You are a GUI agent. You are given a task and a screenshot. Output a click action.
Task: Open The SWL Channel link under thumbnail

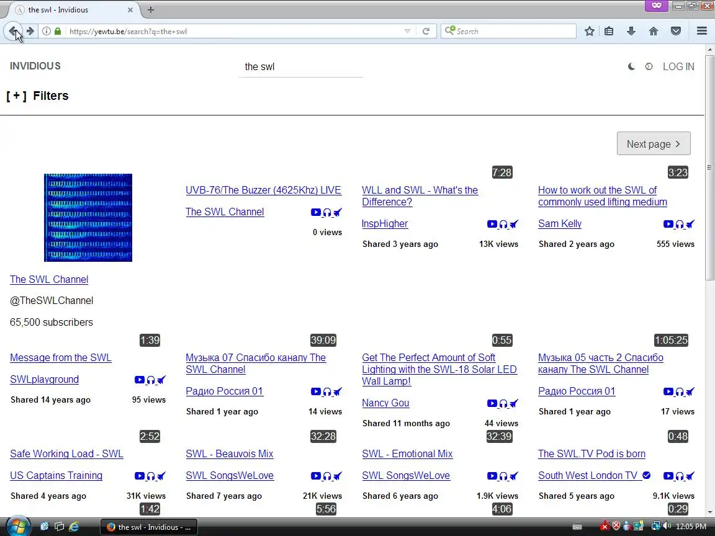pos(49,279)
